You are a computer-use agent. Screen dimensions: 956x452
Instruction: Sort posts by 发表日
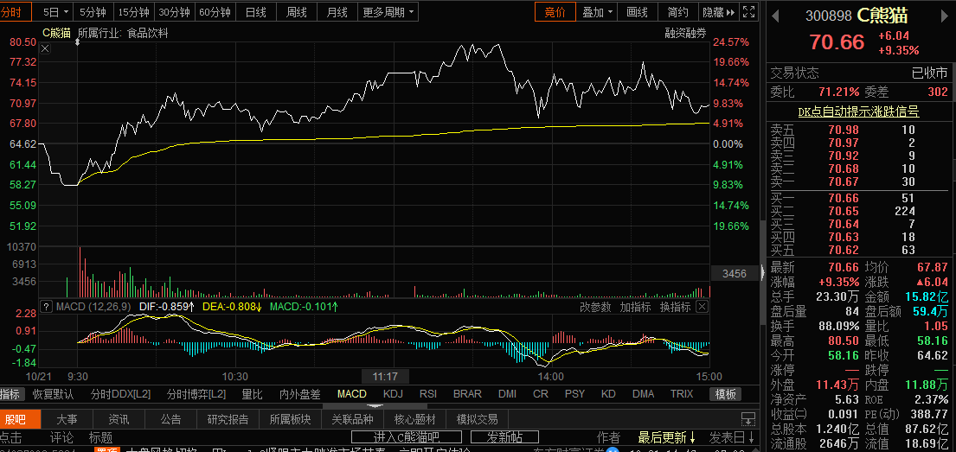[x=732, y=437]
